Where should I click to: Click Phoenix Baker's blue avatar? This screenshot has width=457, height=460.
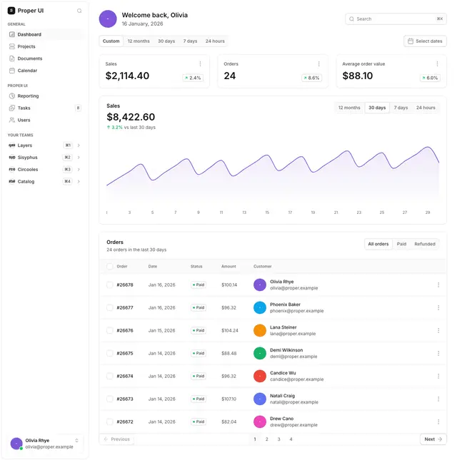[260, 307]
